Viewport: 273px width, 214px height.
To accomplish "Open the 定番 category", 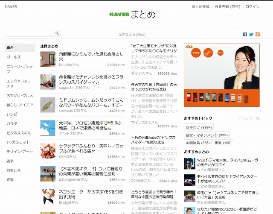I will click(x=10, y=179).
